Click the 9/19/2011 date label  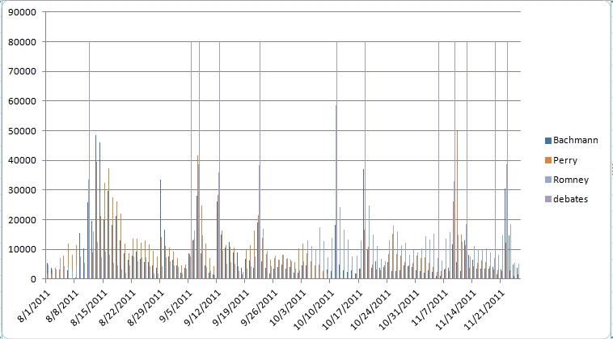[232, 306]
